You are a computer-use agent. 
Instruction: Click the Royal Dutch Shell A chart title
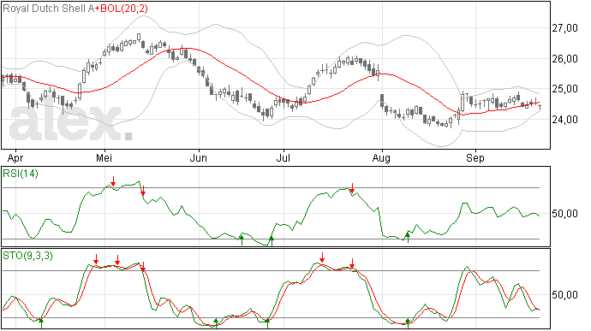tap(49, 9)
